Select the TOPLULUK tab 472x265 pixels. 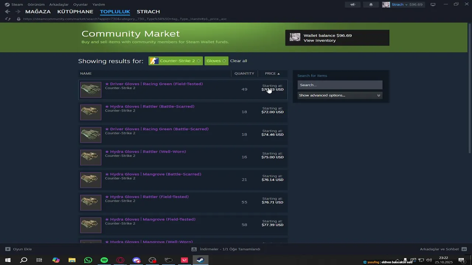click(x=115, y=12)
